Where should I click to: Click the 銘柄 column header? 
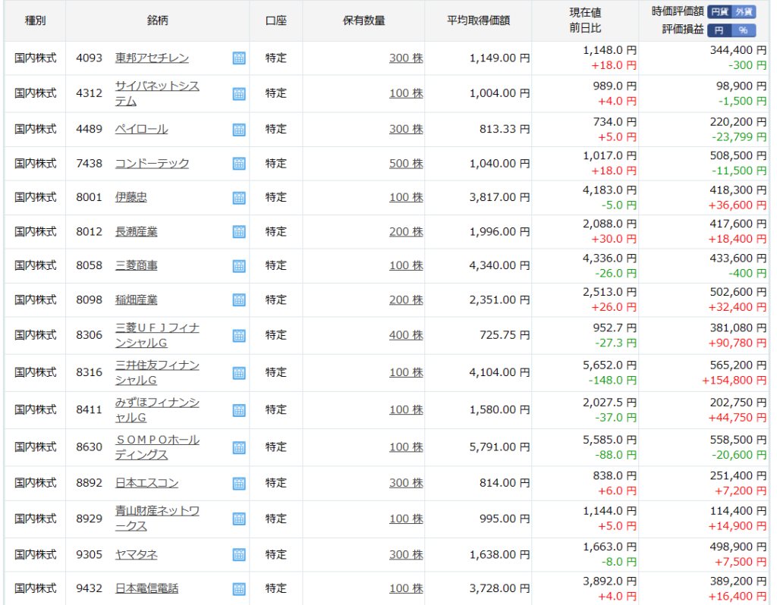[158, 20]
